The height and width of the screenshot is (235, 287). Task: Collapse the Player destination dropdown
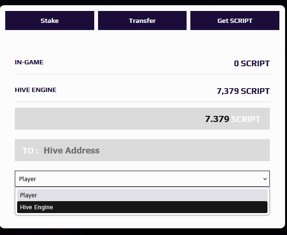[142, 179]
